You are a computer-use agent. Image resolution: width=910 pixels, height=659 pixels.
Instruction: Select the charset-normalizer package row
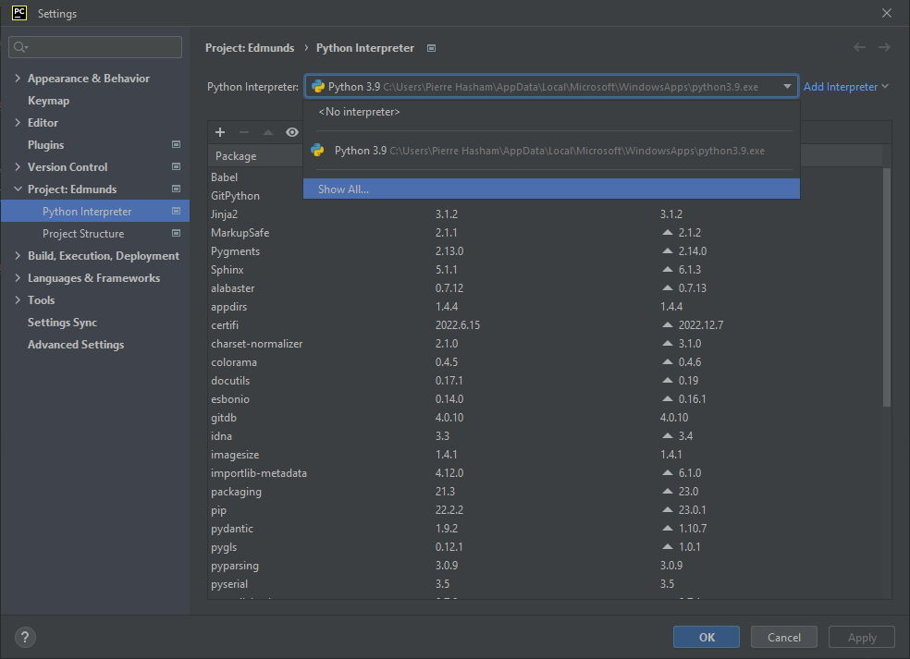[x=545, y=344]
